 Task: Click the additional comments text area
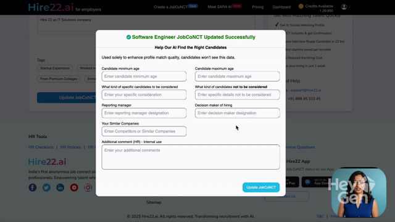coord(191,157)
